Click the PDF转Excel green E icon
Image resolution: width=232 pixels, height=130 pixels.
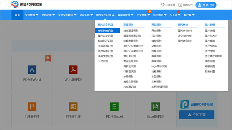point(114,107)
